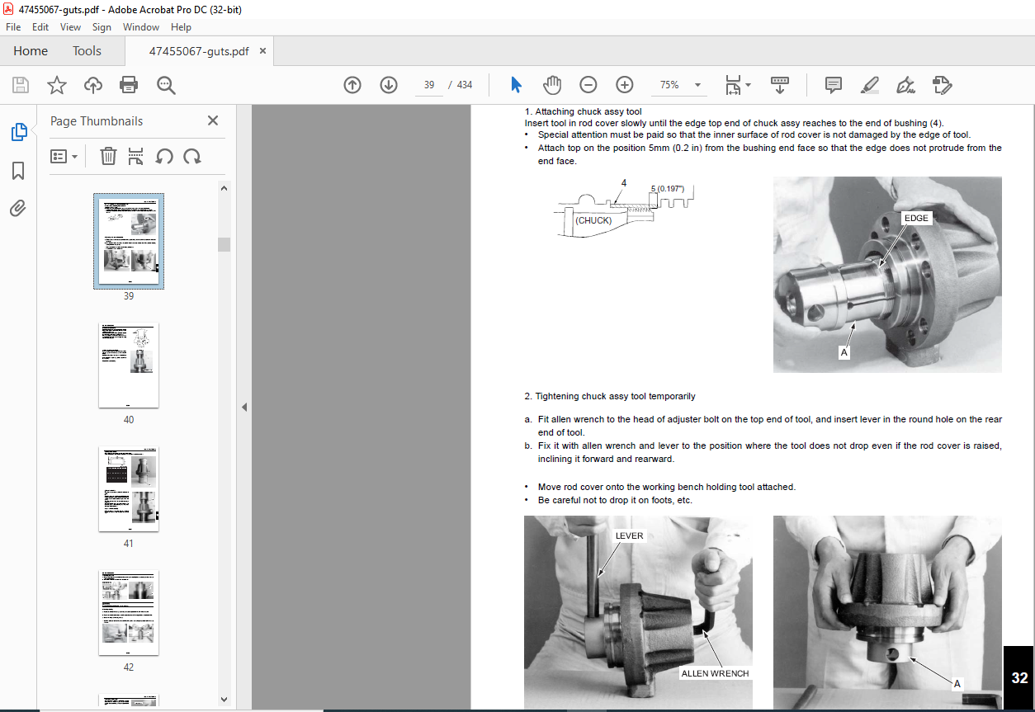Close the 47455067-guts.pdf tab
The height and width of the screenshot is (712, 1035).
click(263, 51)
